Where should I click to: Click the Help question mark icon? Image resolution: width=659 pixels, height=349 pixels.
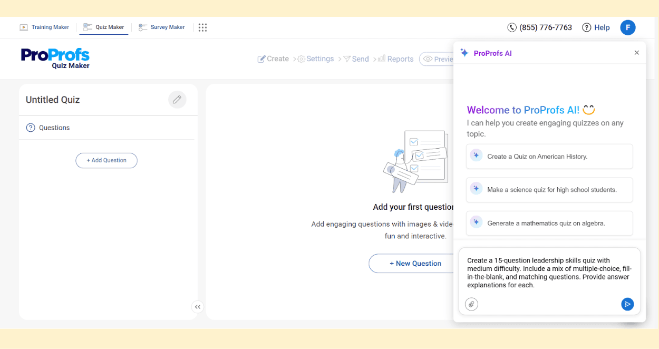586,27
